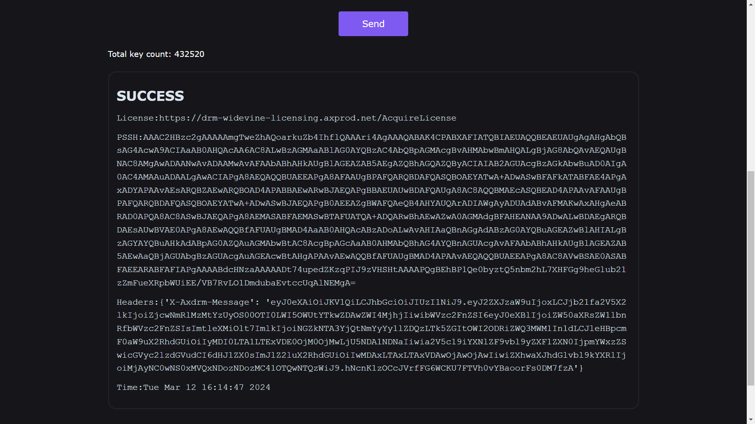The height and width of the screenshot is (424, 755).
Task: Click the SUCCESS heading
Action: point(150,96)
